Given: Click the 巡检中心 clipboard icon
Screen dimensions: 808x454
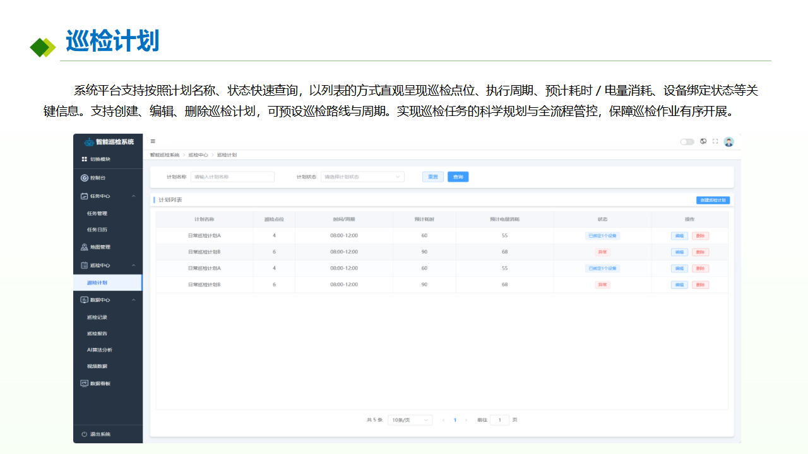Looking at the screenshot, I should coord(85,265).
